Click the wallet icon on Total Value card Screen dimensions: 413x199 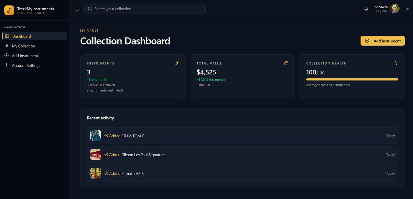pyautogui.click(x=286, y=63)
